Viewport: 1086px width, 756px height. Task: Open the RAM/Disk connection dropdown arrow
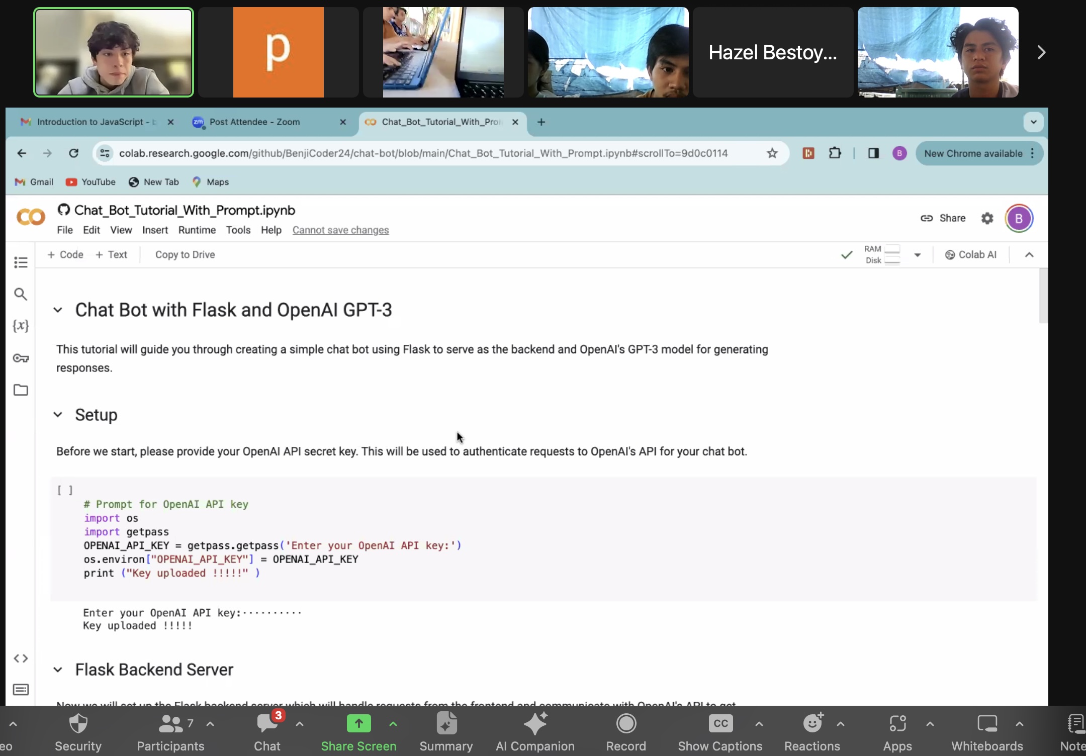(918, 255)
